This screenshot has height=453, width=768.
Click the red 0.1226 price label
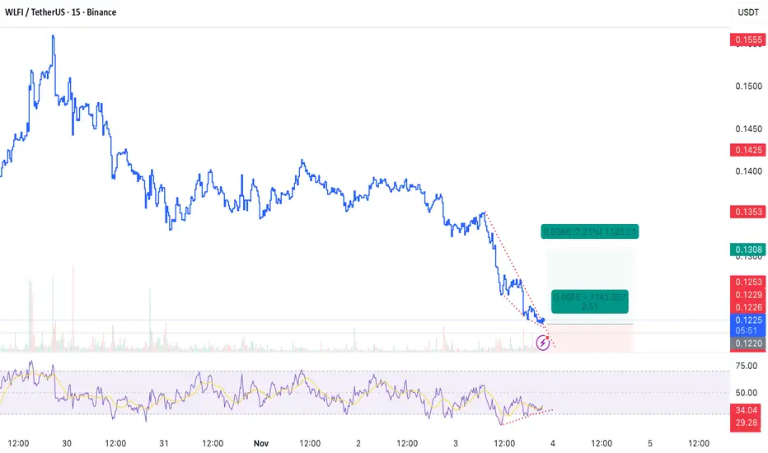point(748,307)
